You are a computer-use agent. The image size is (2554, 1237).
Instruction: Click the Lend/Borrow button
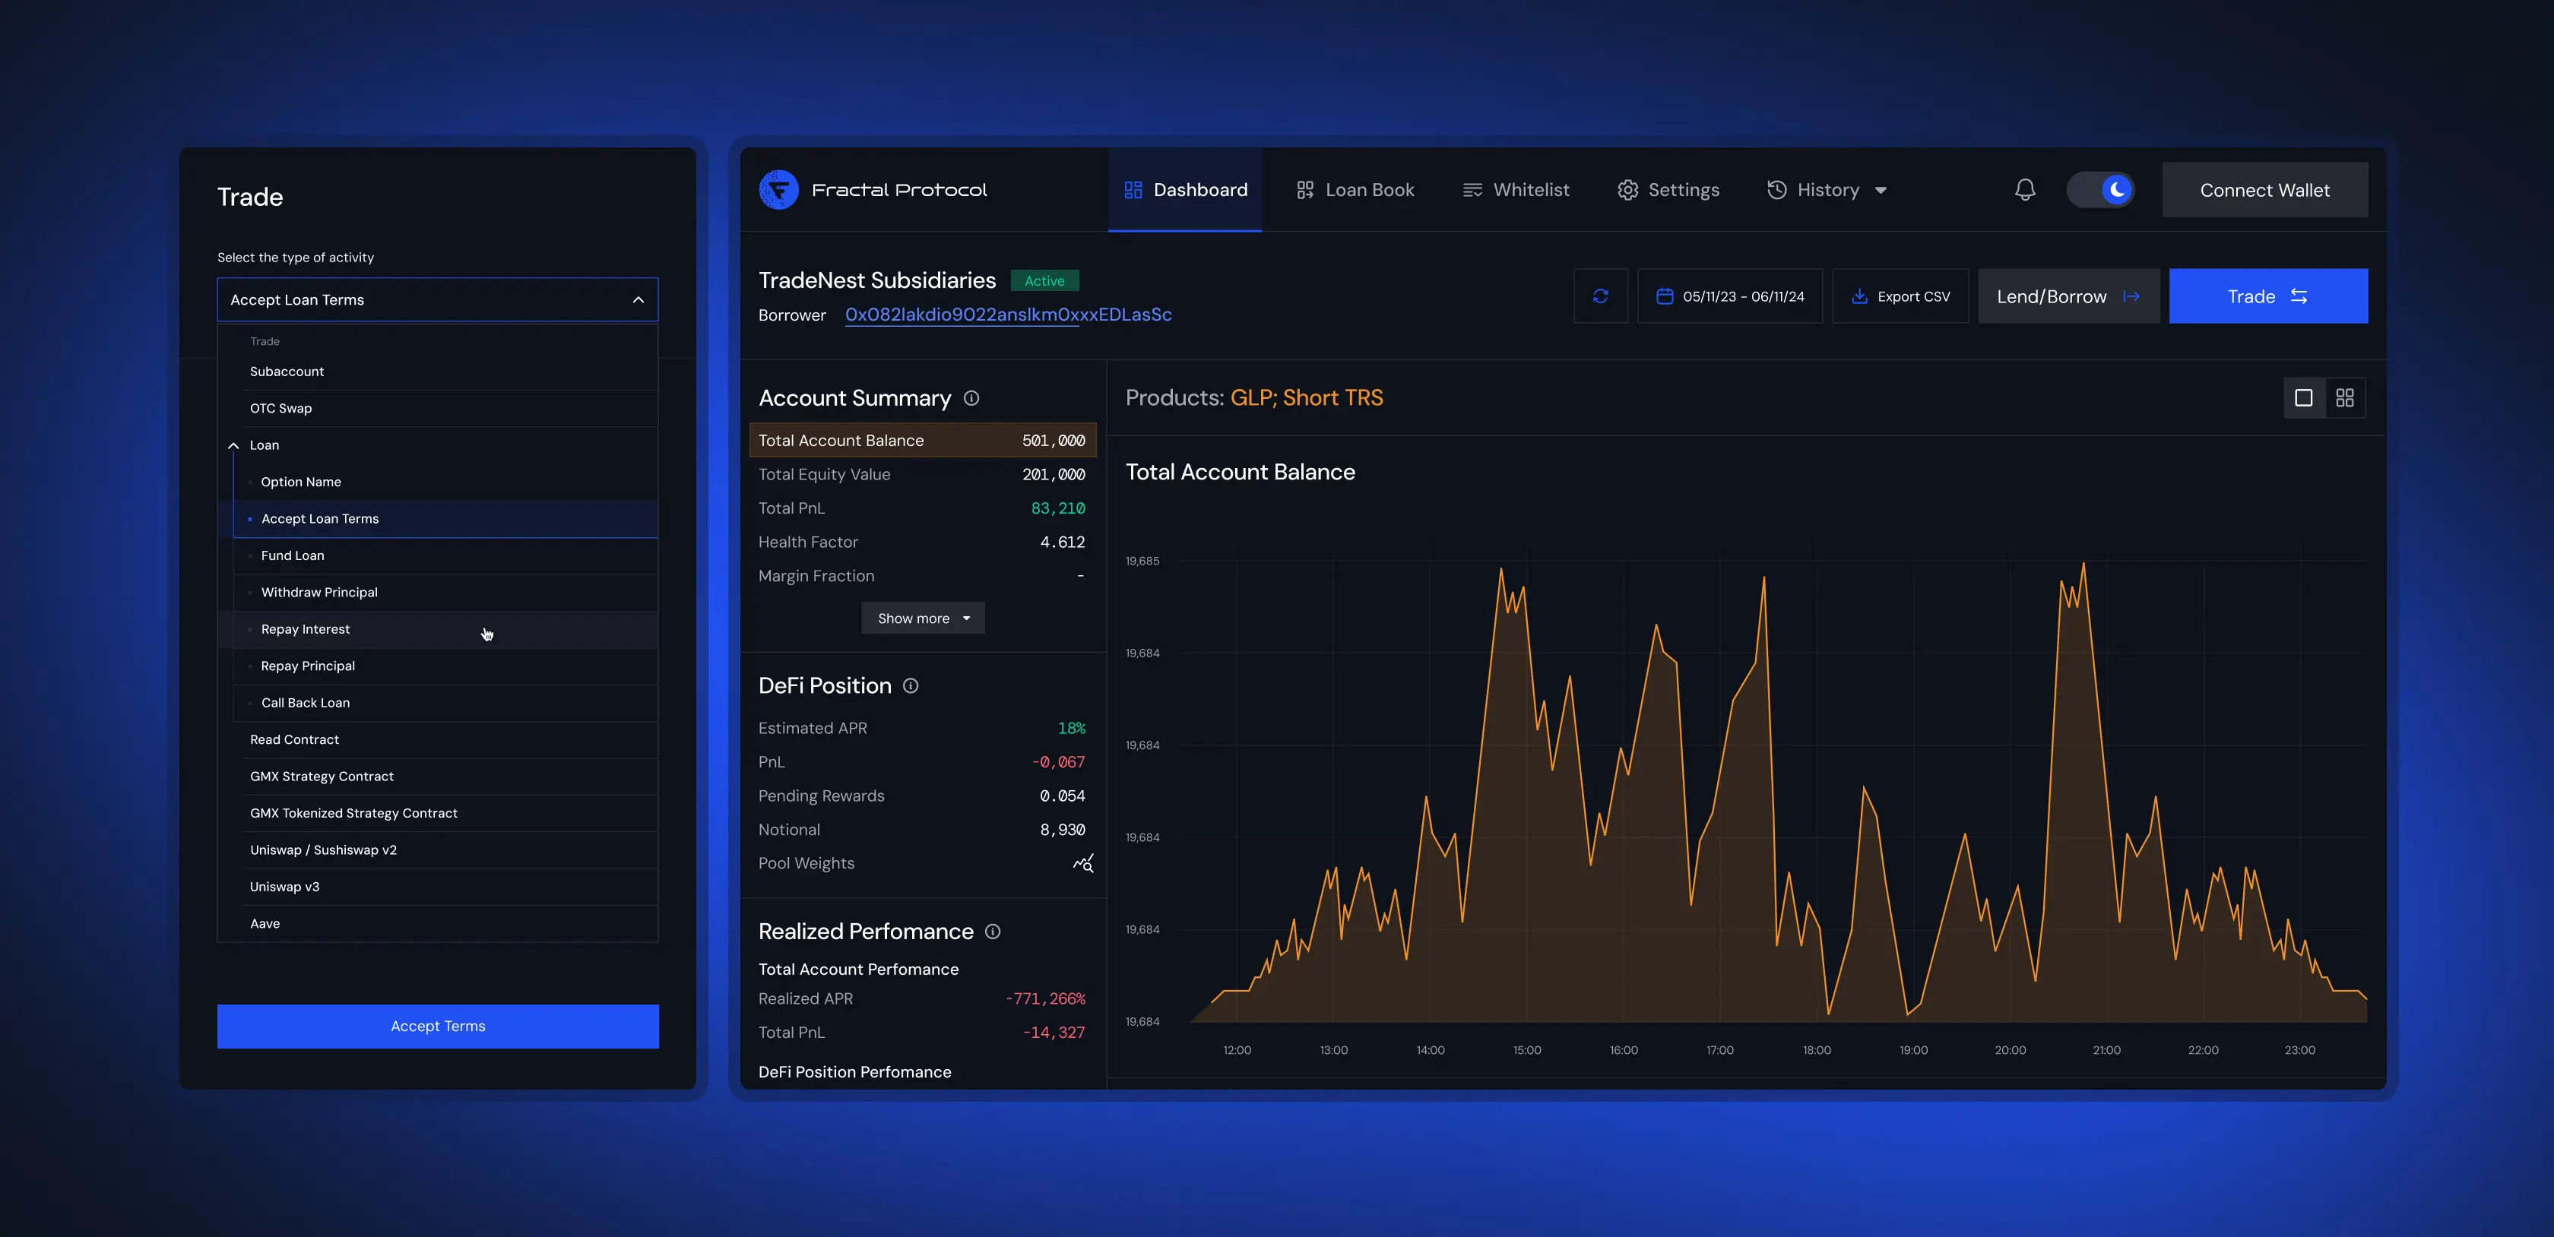(2068, 296)
